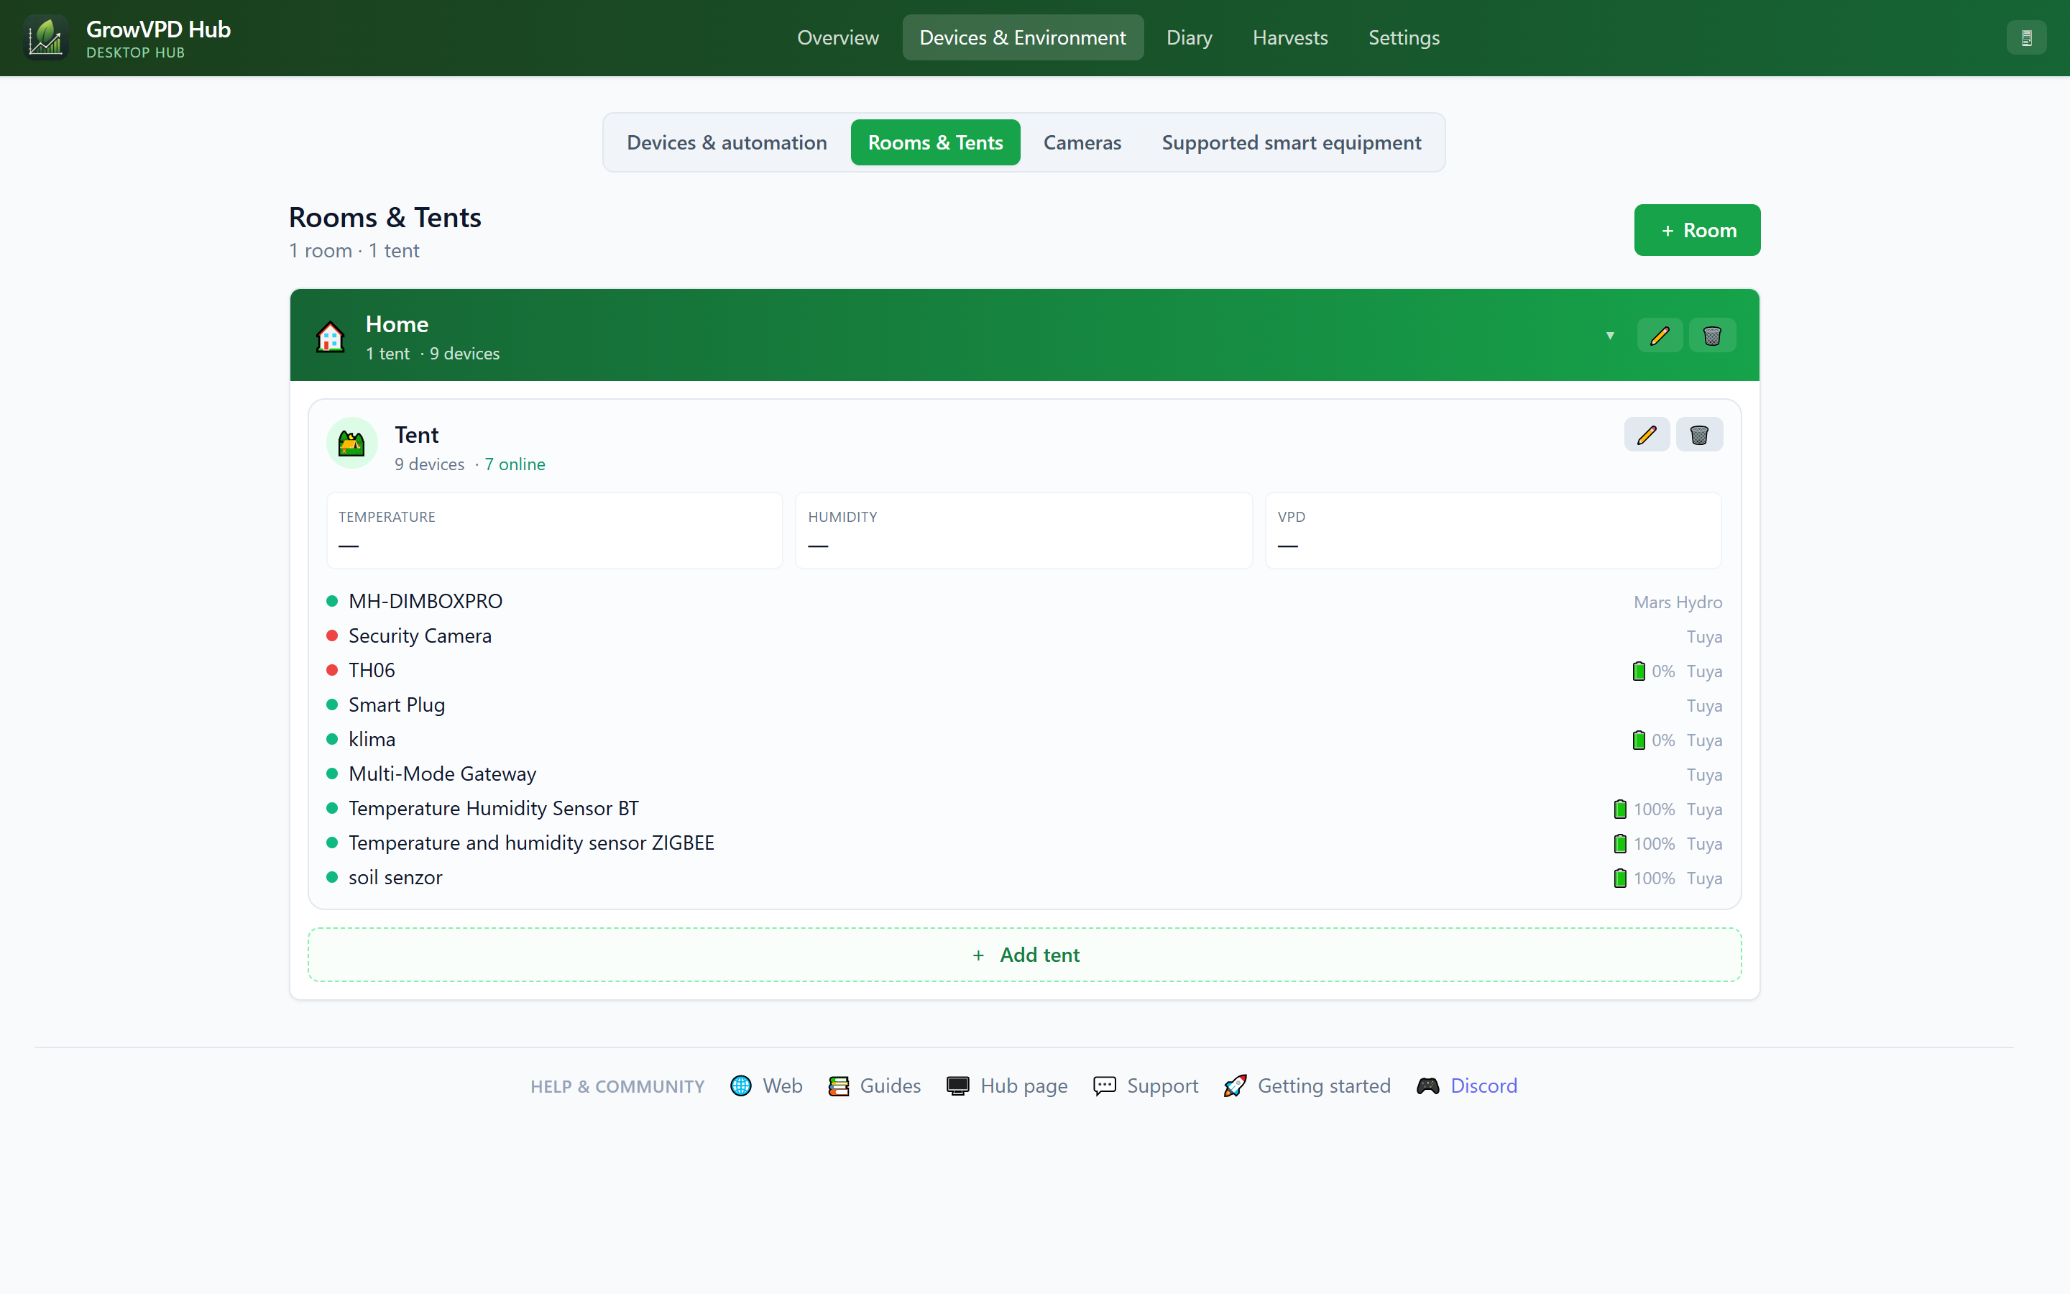The image size is (2070, 1294).
Task: Select the Rooms & Tents tab
Action: click(x=935, y=142)
